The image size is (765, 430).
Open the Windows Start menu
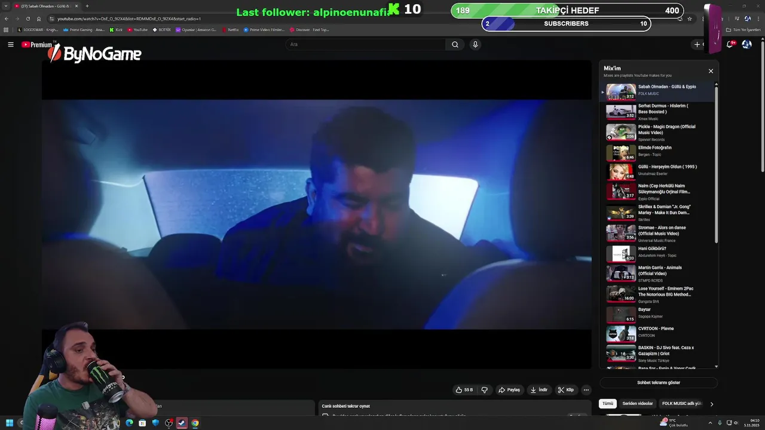point(10,423)
